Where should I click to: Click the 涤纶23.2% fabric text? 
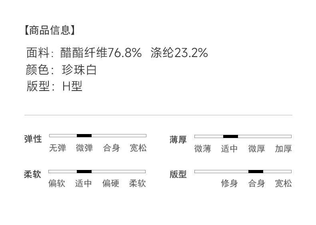pyautogui.click(x=179, y=53)
